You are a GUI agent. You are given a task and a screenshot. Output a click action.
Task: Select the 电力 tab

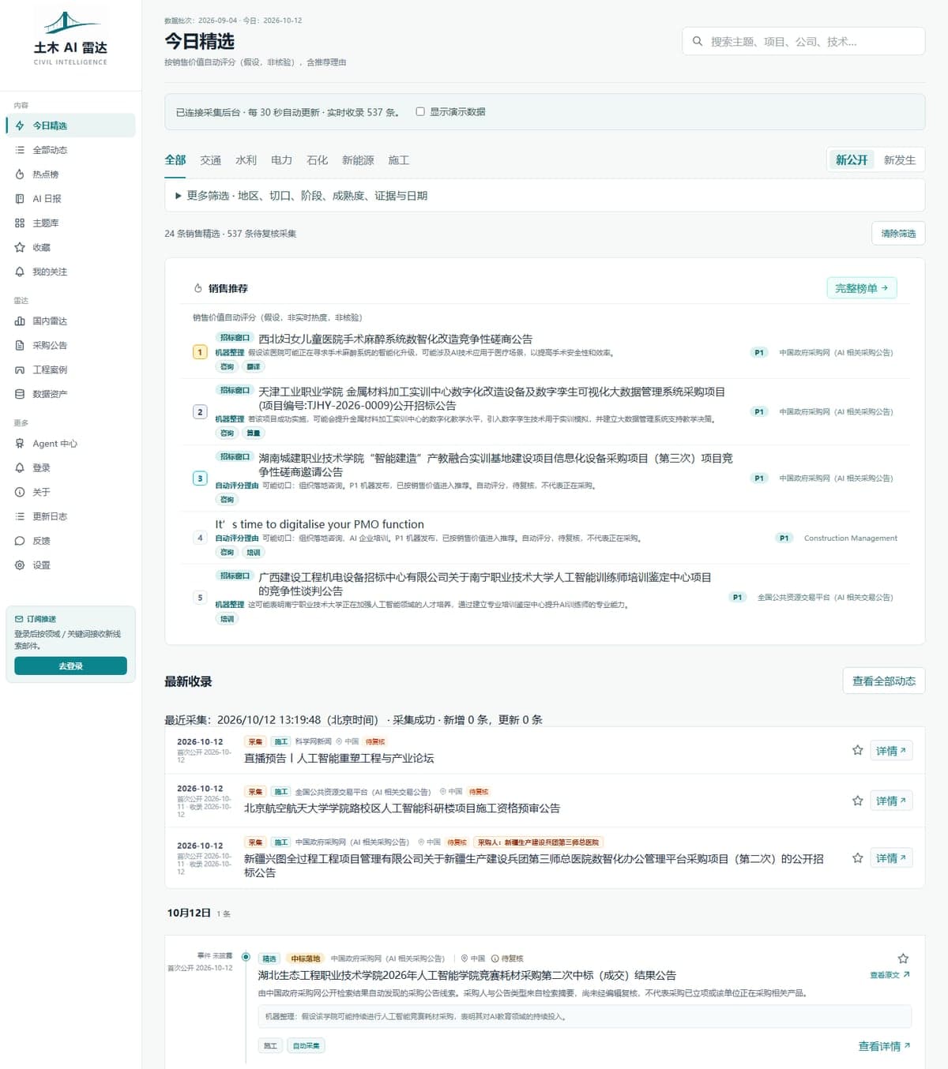(x=282, y=160)
